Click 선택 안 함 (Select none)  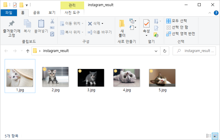click(x=177, y=27)
